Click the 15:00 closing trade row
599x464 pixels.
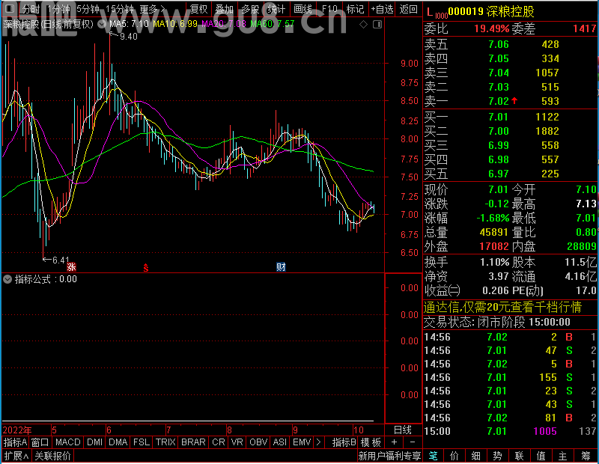511,431
